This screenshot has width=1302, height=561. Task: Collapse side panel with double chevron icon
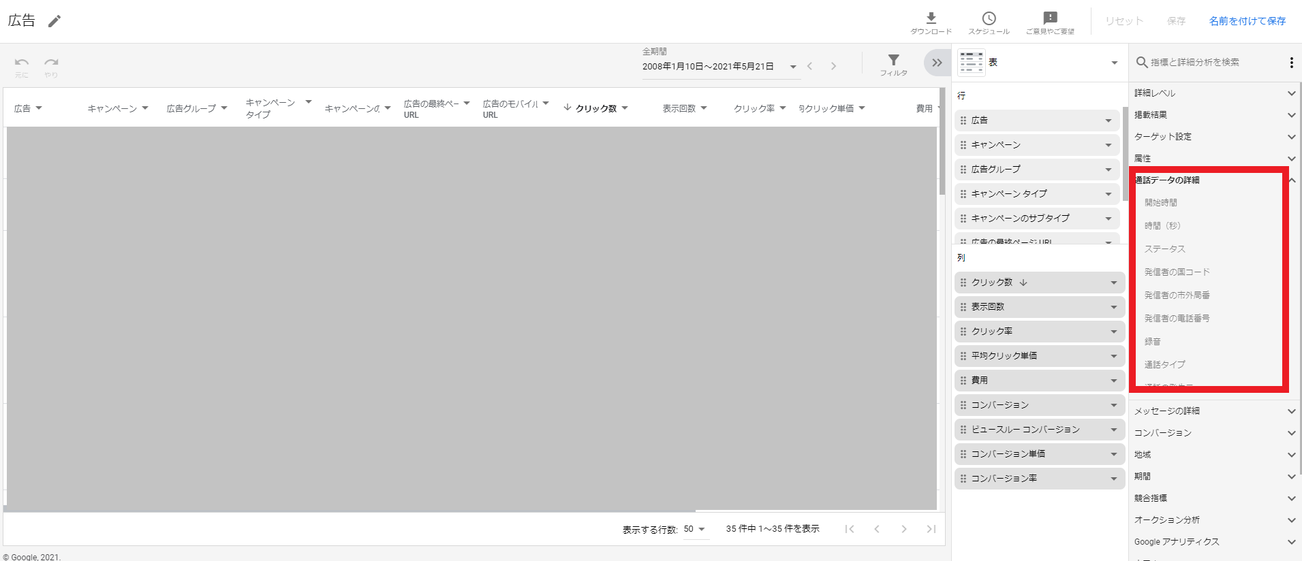[937, 63]
